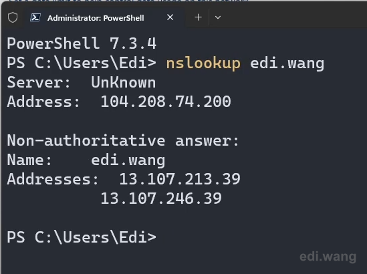Click the DNS server address 104.208.74.200
This screenshot has height=274, width=367.
pos(166,102)
